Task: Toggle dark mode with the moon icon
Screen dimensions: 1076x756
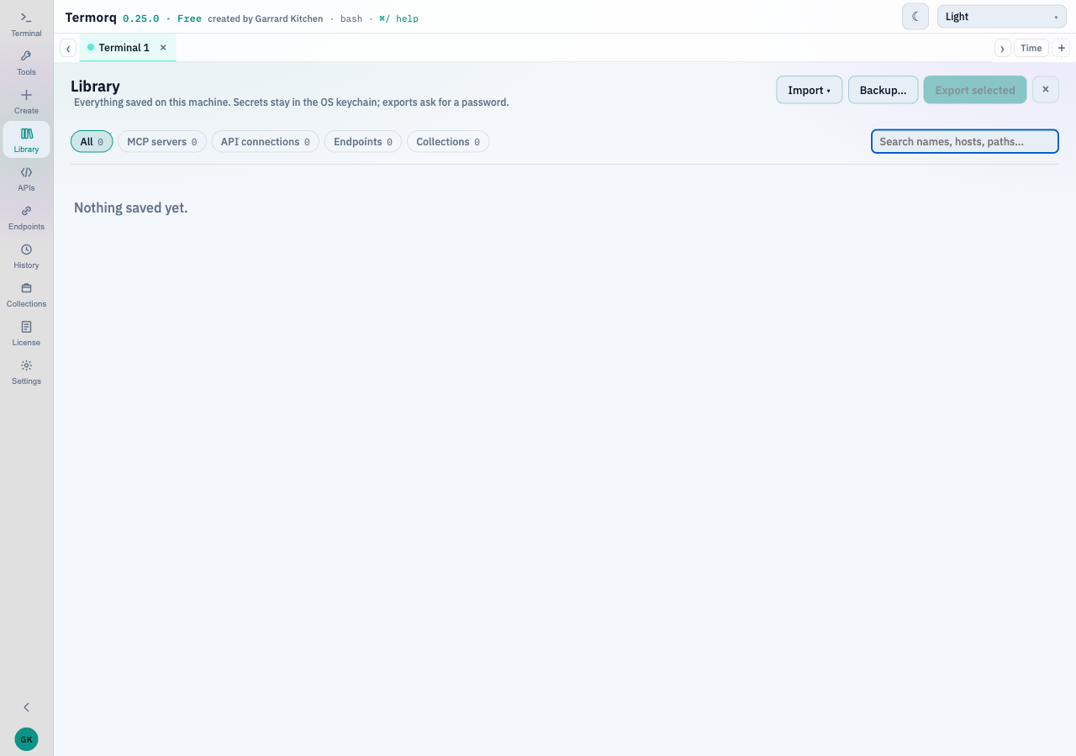Action: click(915, 17)
